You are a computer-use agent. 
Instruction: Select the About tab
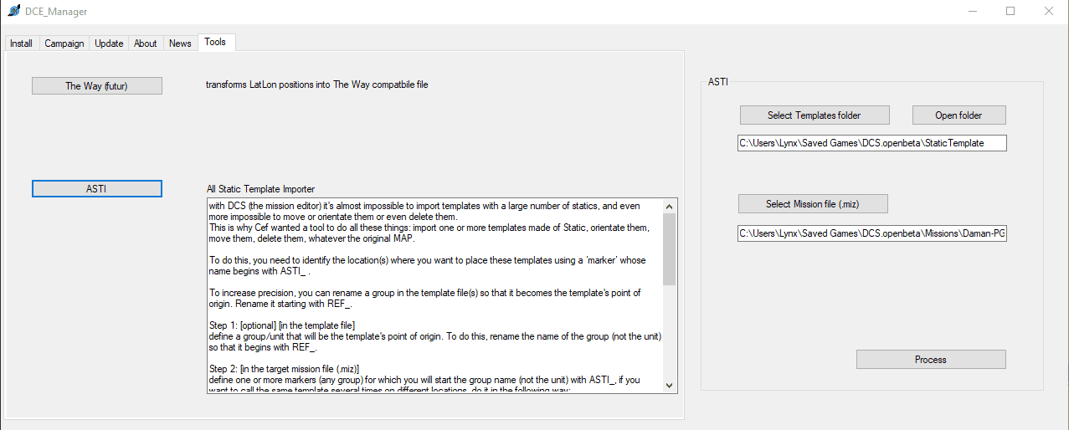[x=146, y=44]
